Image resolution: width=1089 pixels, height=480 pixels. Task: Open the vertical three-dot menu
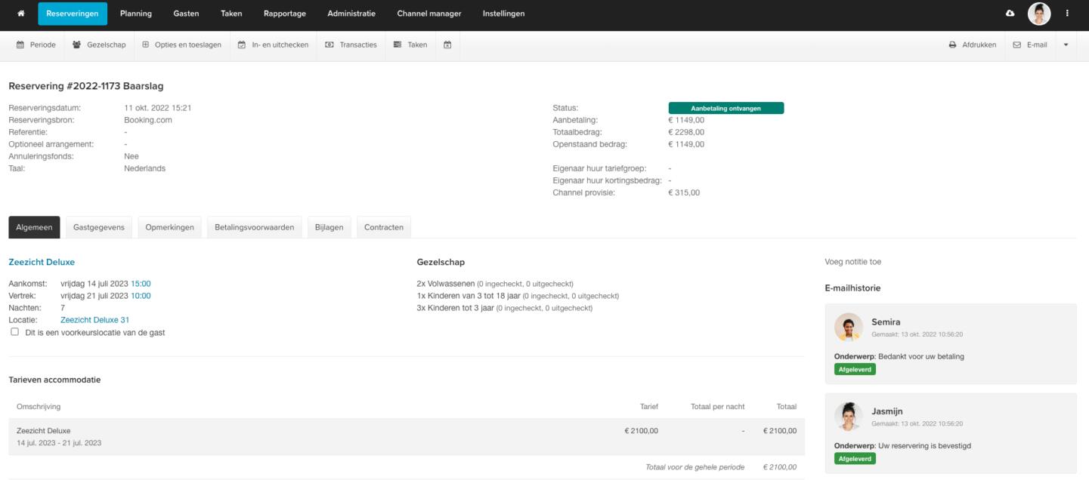tap(1067, 14)
